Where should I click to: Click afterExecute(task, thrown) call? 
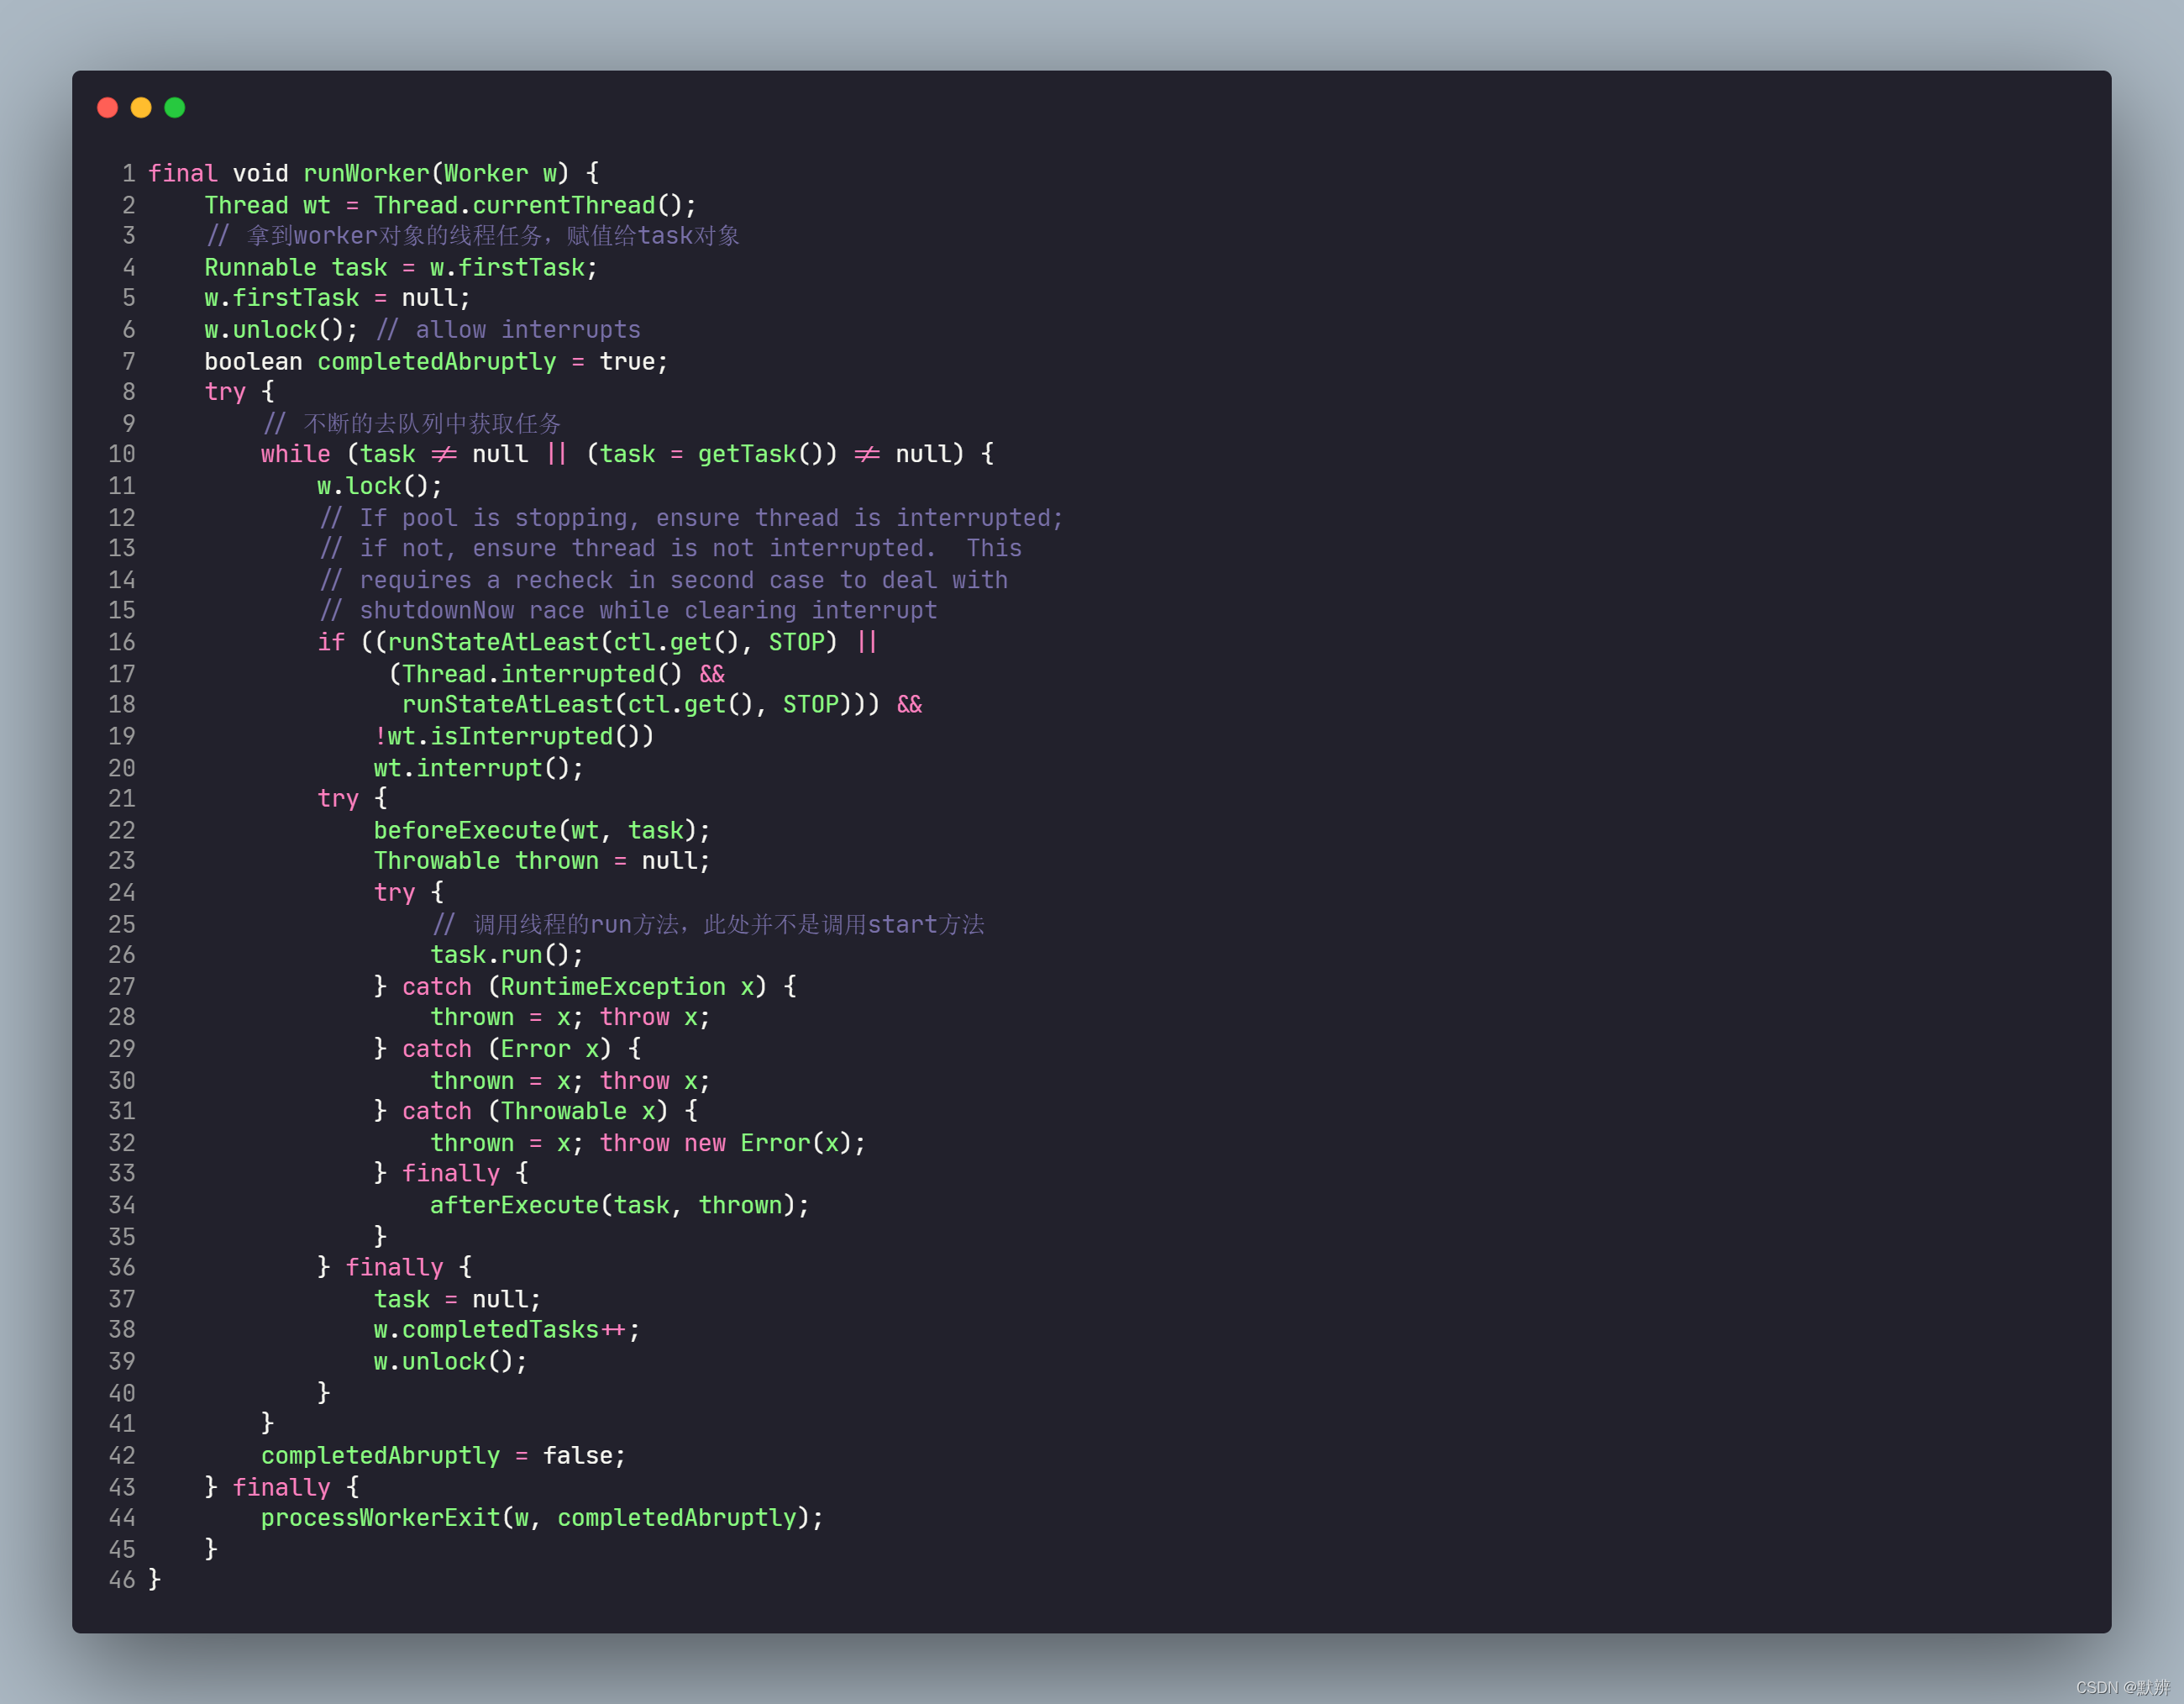click(x=619, y=1205)
